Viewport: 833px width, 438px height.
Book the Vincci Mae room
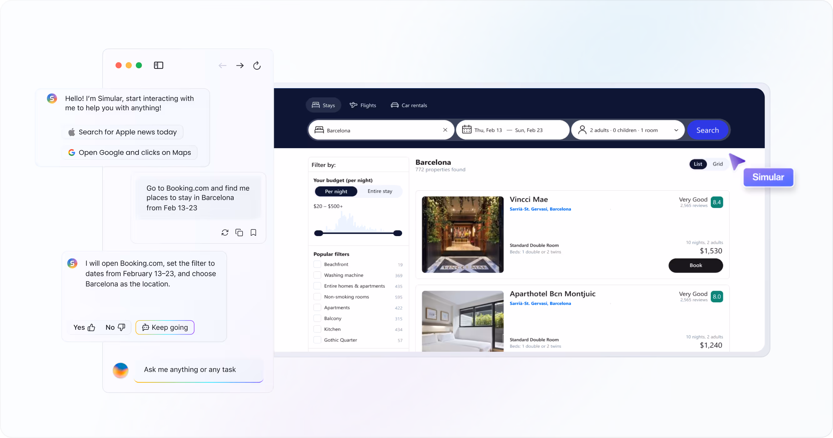[x=695, y=265]
